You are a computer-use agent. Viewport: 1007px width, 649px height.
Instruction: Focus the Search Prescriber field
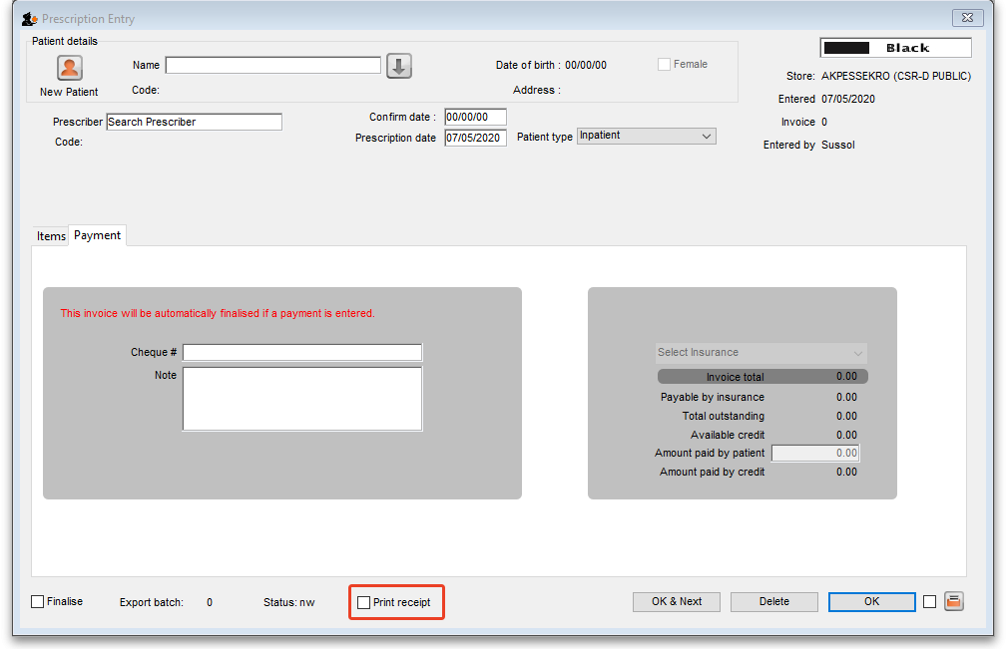(194, 122)
